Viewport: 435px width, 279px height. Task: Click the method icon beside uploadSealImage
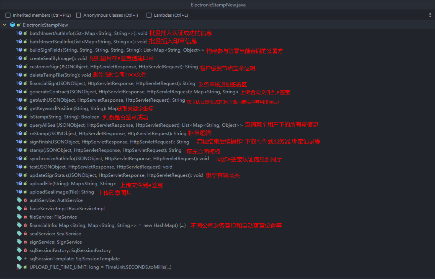coord(19,192)
